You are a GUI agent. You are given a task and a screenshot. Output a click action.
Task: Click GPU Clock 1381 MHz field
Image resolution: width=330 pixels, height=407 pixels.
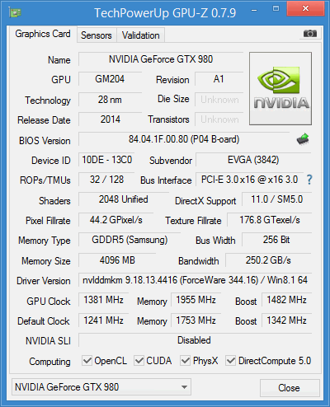coord(103,300)
